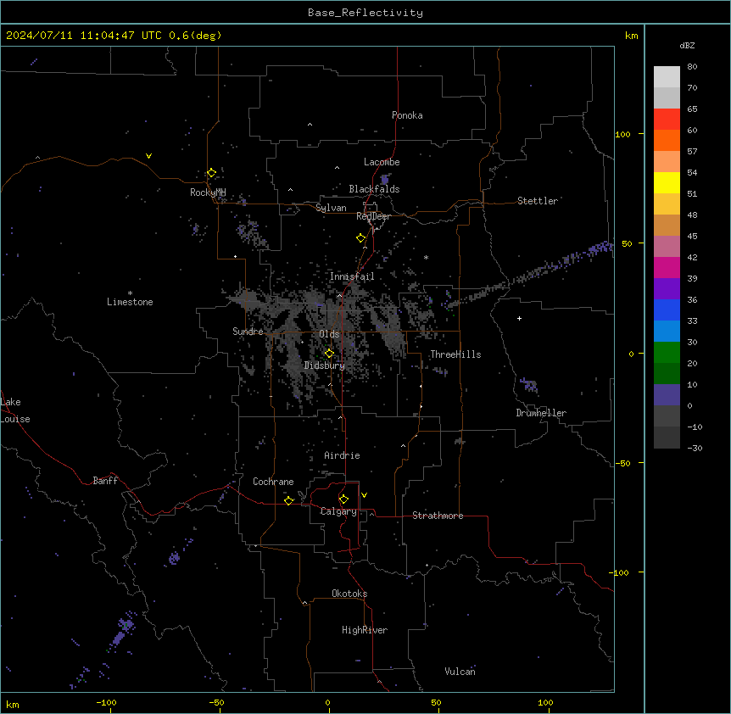731x714 pixels.
Task: Pick the red 65-60 dBZ legend swatch
Action: coord(667,119)
